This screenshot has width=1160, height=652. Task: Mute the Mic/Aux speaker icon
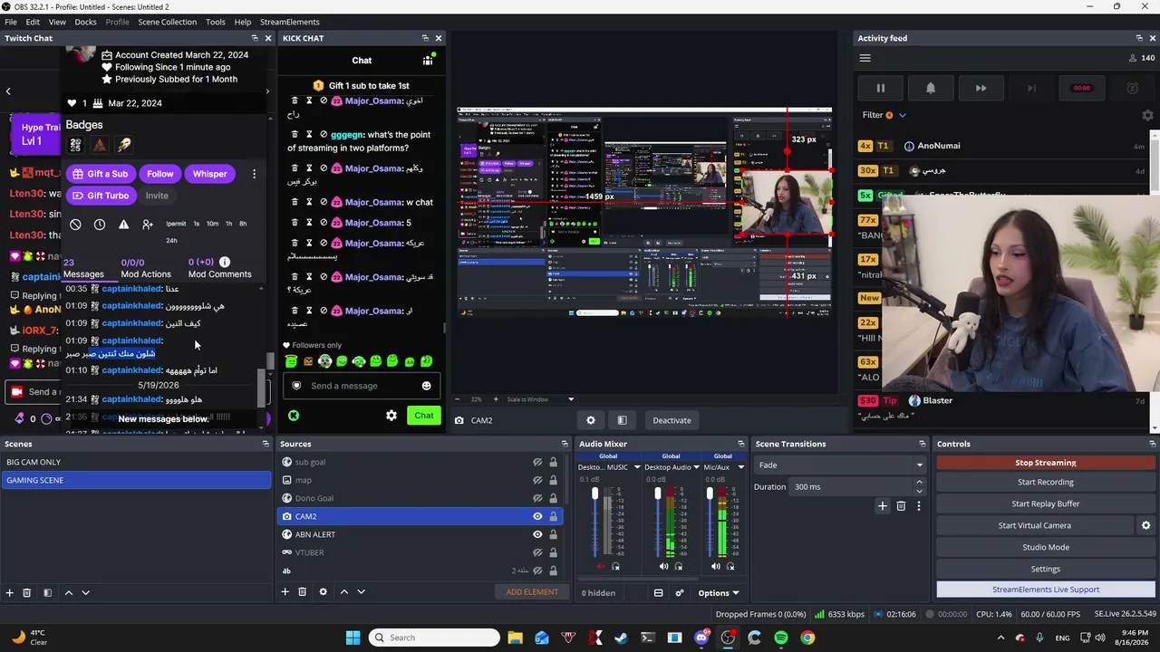[x=715, y=567]
